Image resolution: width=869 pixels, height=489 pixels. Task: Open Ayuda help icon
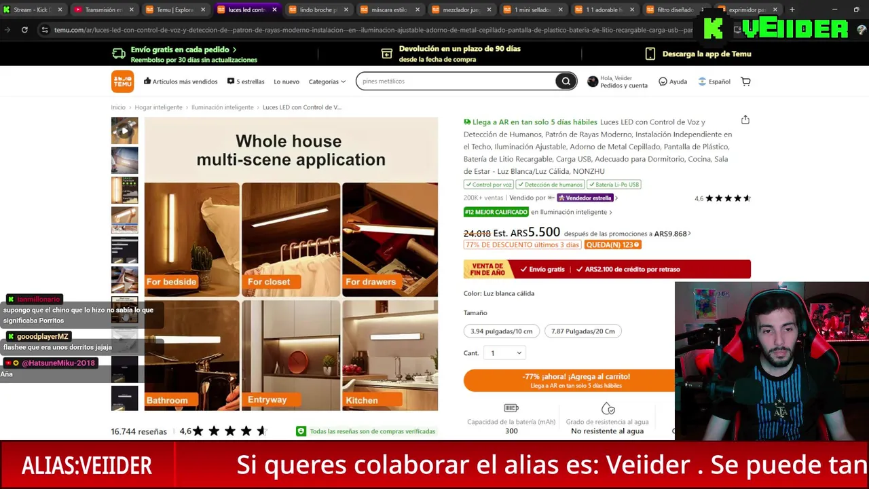663,81
